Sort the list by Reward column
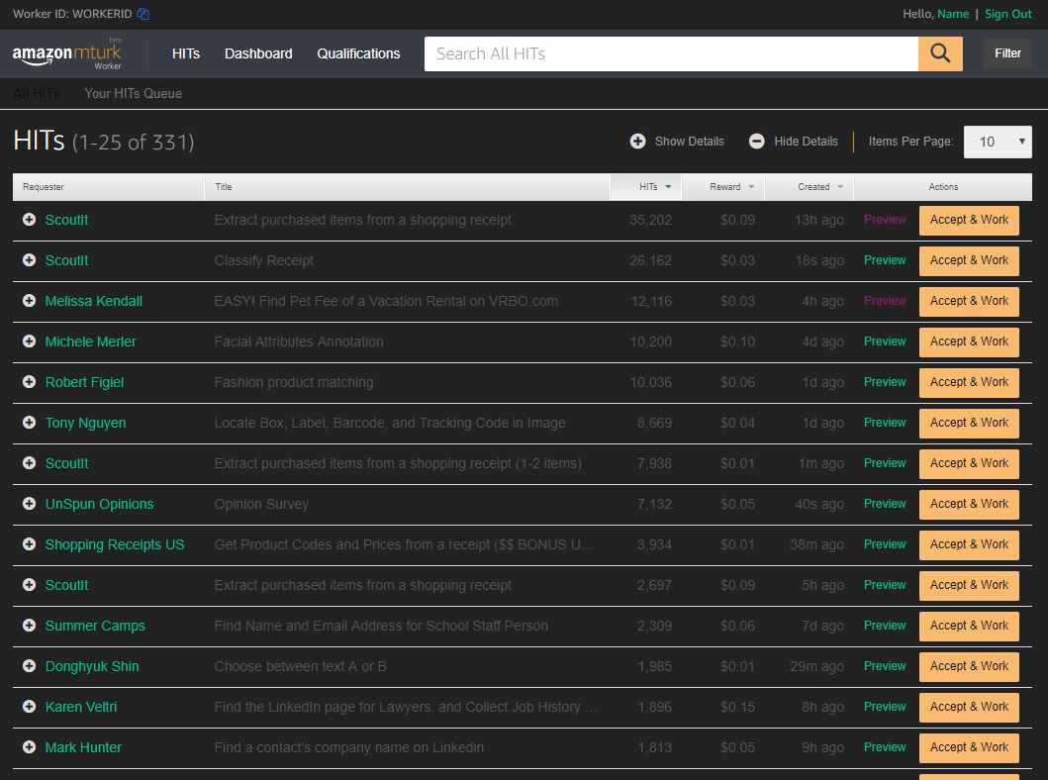The height and width of the screenshot is (780, 1048). point(731,187)
